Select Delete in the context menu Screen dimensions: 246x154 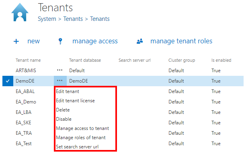[x=63, y=110]
